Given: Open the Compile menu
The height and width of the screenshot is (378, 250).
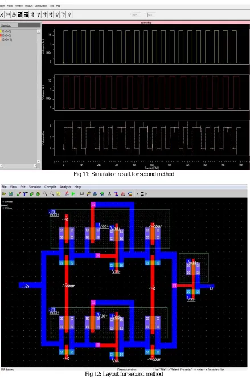Looking at the screenshot, I should (x=50, y=187).
